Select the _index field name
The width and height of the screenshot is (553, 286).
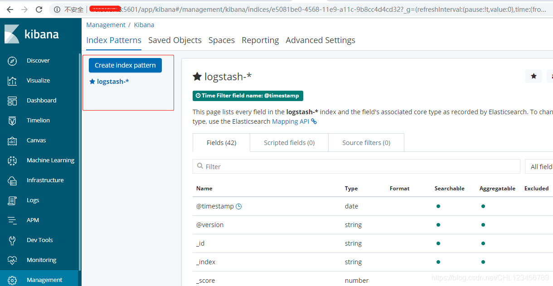(206, 262)
